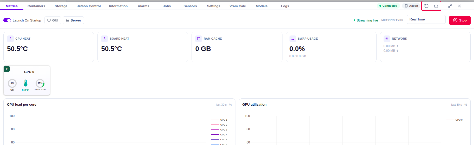474x145 pixels.
Task: Click the network download 0.00 MB value
Action: pos(389,51)
